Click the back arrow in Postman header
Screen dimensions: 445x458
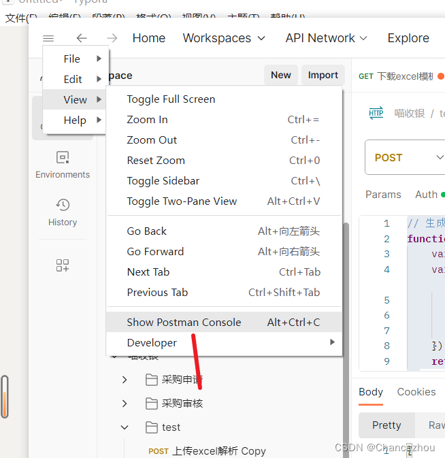coord(82,38)
